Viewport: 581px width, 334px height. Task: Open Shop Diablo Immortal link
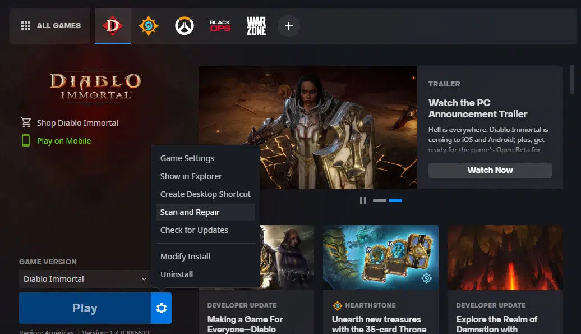(77, 123)
